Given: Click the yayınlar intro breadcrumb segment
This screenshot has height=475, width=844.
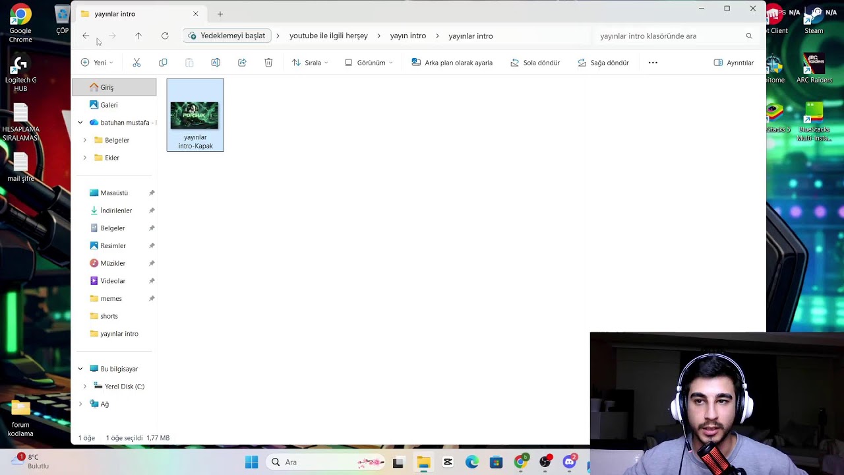Looking at the screenshot, I should click(x=471, y=36).
